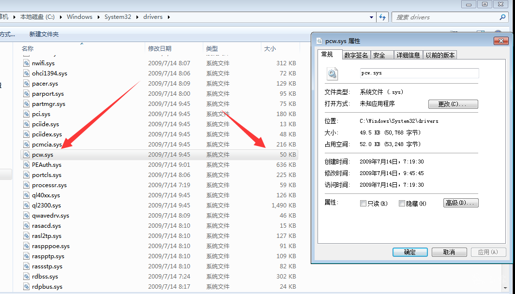The height and width of the screenshot is (294, 515).
Task: Click the drivers breadcrumb in address bar
Action: tap(153, 17)
